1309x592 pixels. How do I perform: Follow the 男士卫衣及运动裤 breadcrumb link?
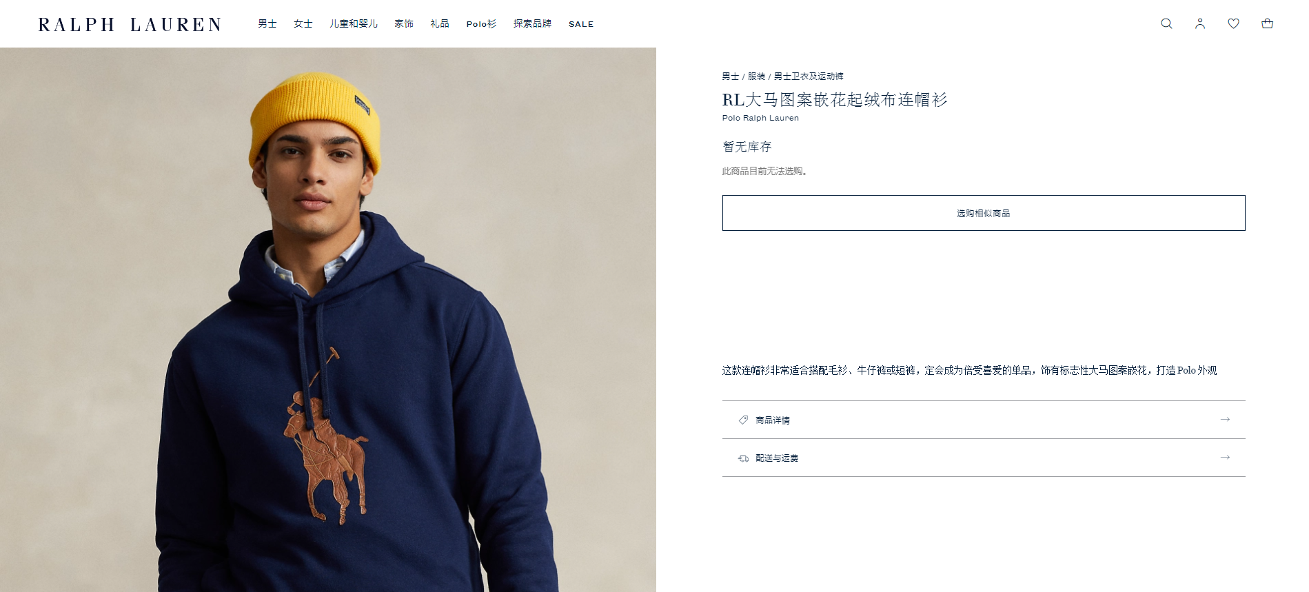(809, 76)
